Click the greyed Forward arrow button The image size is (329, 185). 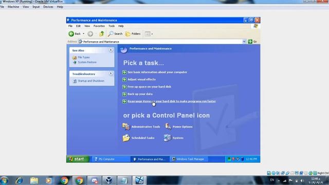(x=90, y=34)
